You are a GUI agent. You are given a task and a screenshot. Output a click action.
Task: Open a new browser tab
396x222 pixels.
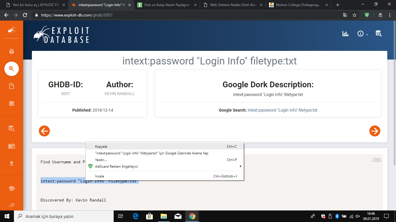point(337,5)
